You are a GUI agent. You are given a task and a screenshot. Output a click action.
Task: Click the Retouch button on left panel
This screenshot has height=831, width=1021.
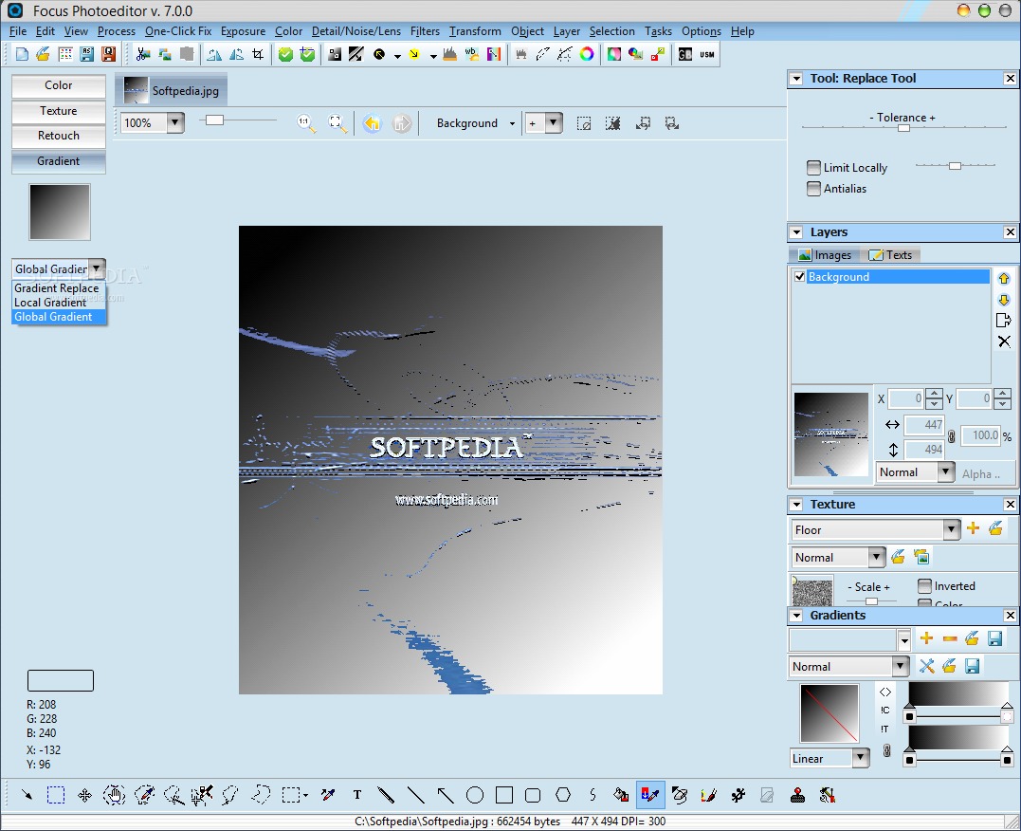(59, 136)
